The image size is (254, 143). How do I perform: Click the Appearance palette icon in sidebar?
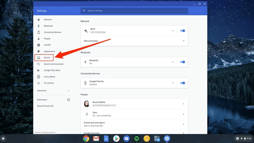pos(39,51)
